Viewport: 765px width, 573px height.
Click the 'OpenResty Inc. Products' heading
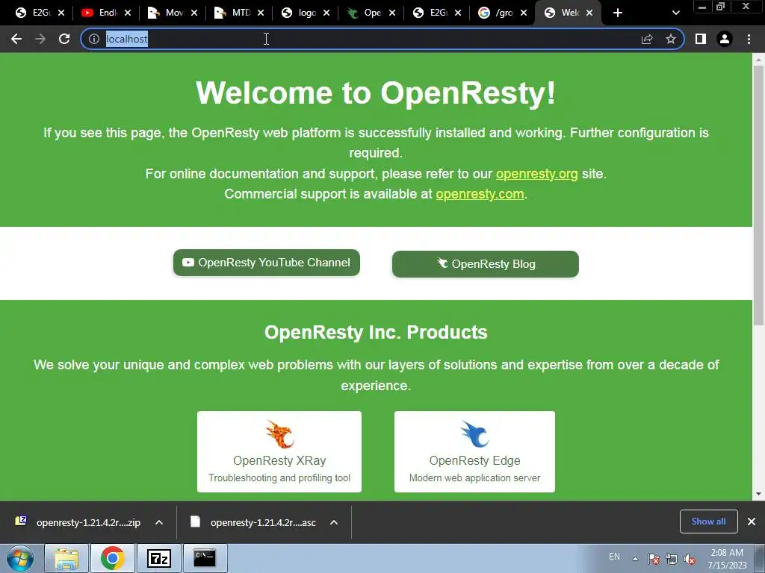point(376,332)
